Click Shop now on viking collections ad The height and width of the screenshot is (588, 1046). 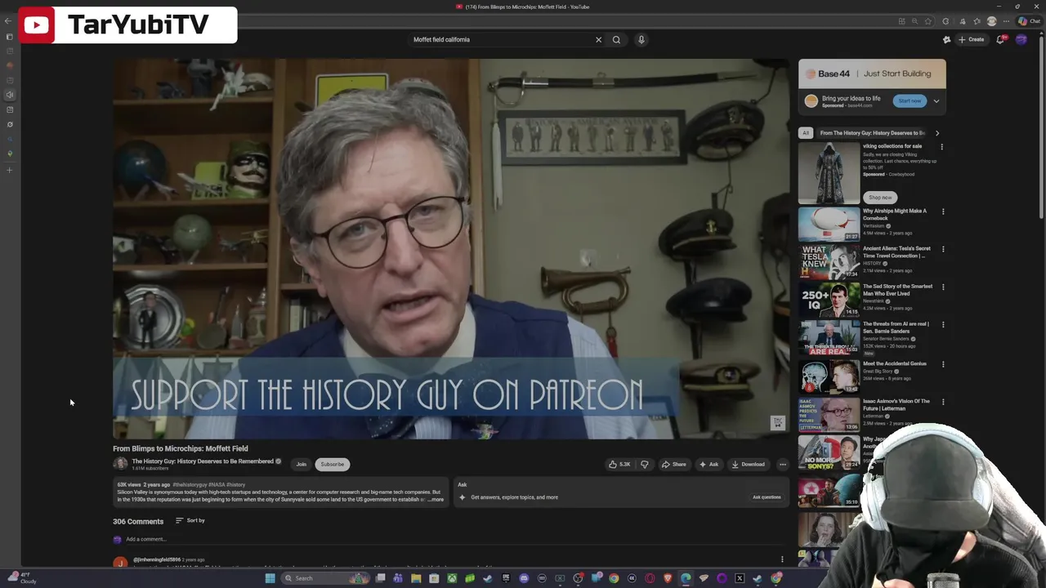click(x=880, y=197)
